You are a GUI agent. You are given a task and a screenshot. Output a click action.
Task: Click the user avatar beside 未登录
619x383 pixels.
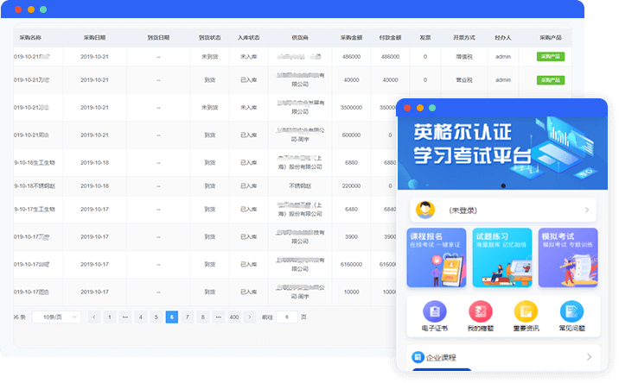(425, 210)
